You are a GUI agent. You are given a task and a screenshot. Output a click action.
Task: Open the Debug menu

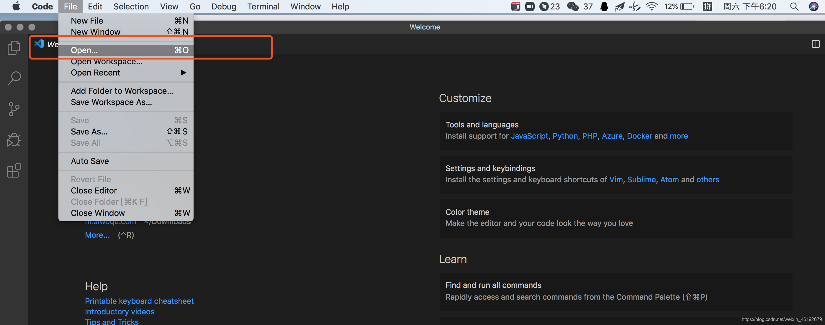[224, 6]
